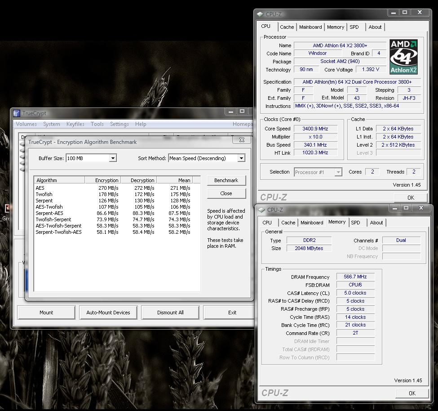This screenshot has height=411, width=438.
Task: Open the Volumes menu in TrueCrypt
Action: (26, 124)
